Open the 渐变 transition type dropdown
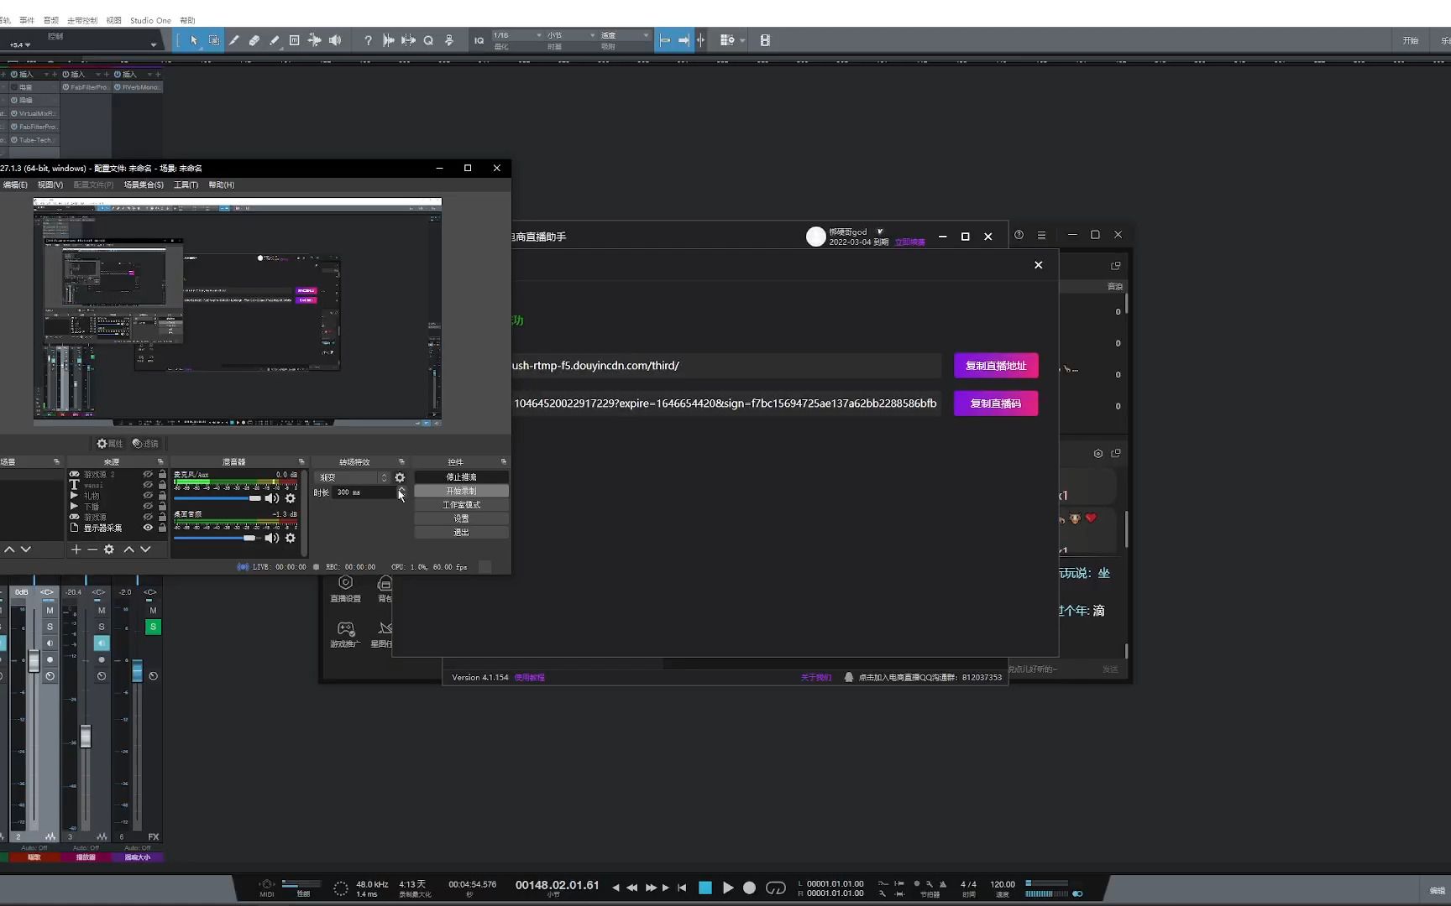Screen dimensions: 1451x906 (353, 477)
